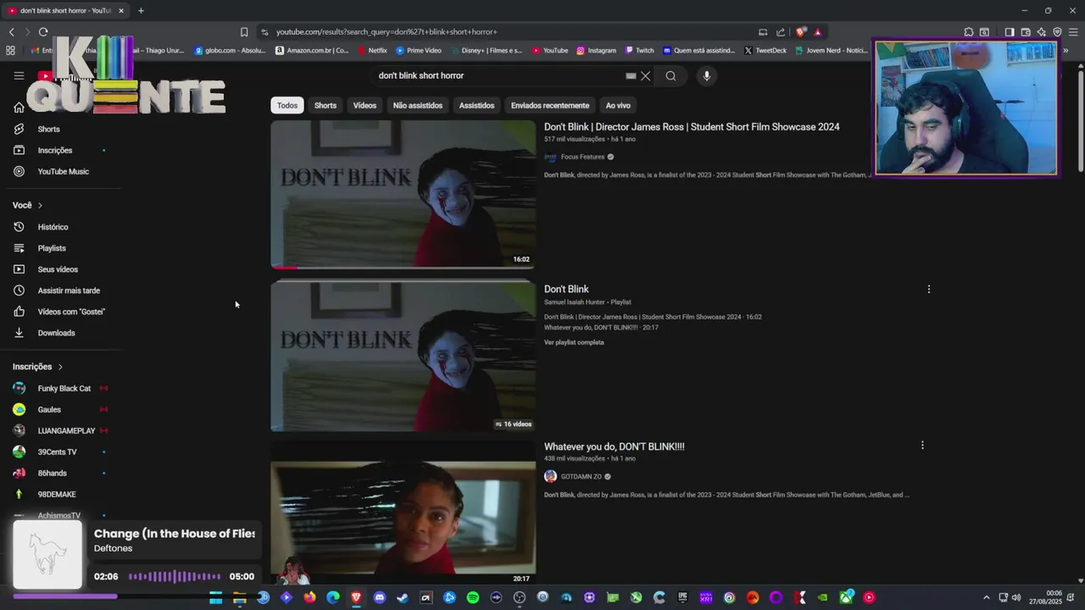Reload the page in the browser

pos(43,31)
